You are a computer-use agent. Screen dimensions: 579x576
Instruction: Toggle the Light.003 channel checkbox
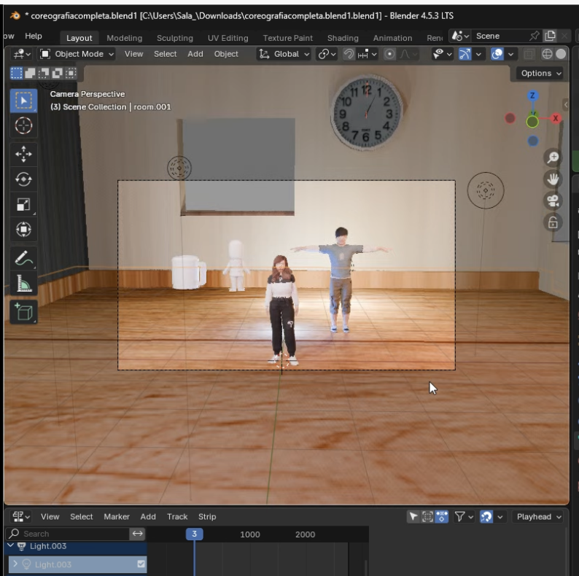[x=141, y=564]
